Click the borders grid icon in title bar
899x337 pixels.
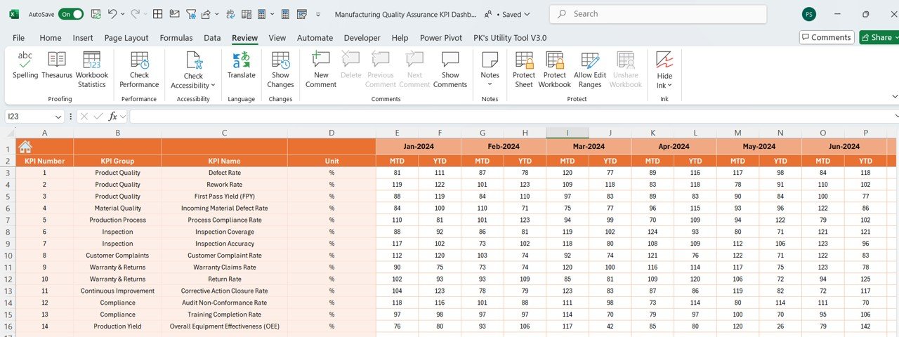(158, 14)
